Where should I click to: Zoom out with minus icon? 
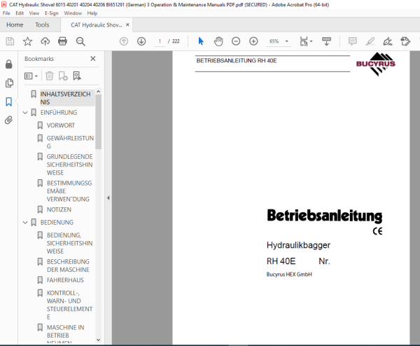click(236, 41)
